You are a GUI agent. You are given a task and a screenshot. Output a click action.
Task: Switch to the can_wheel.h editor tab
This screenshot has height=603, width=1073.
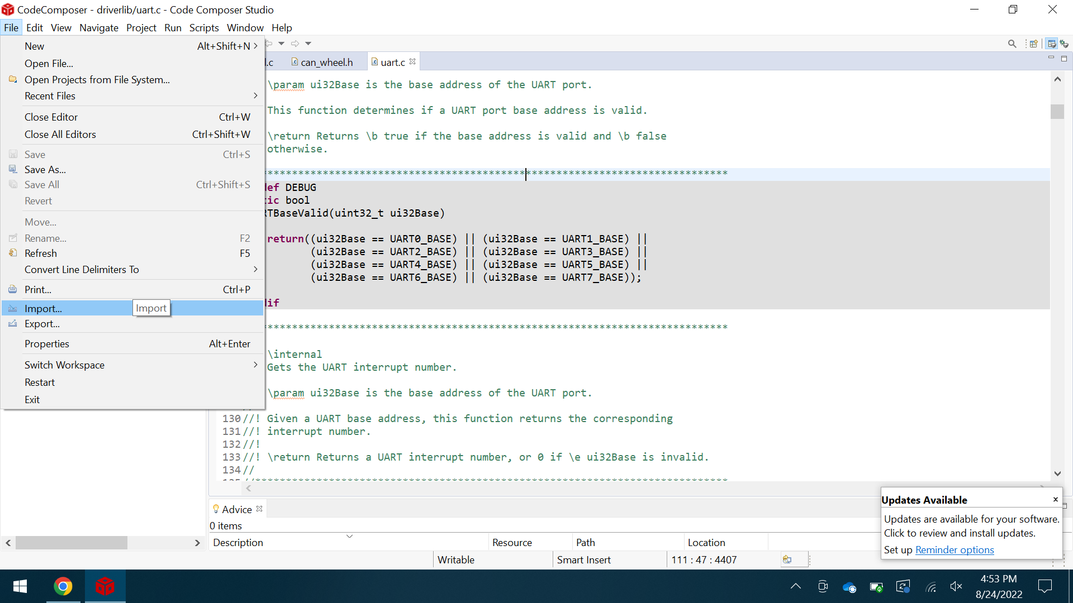(x=326, y=63)
